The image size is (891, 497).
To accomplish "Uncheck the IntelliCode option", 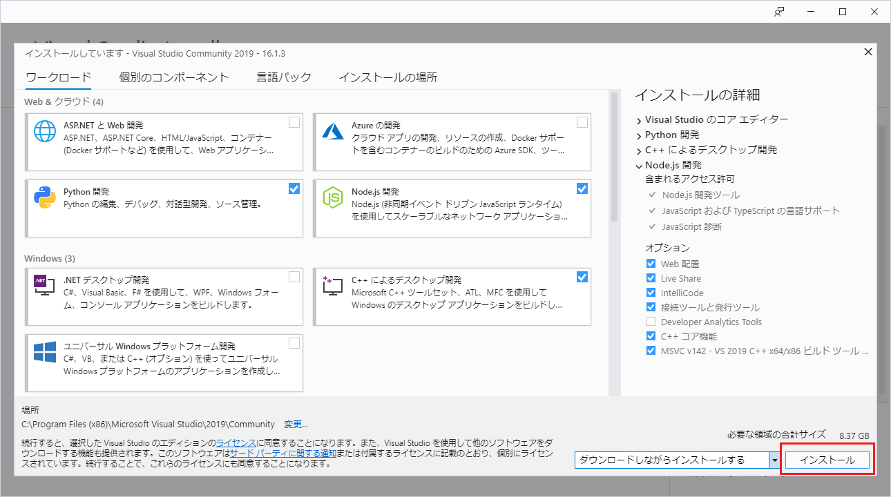I will click(651, 293).
